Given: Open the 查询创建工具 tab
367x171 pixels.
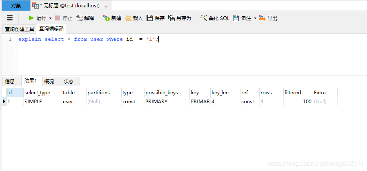Looking at the screenshot, I should tap(20, 29).
